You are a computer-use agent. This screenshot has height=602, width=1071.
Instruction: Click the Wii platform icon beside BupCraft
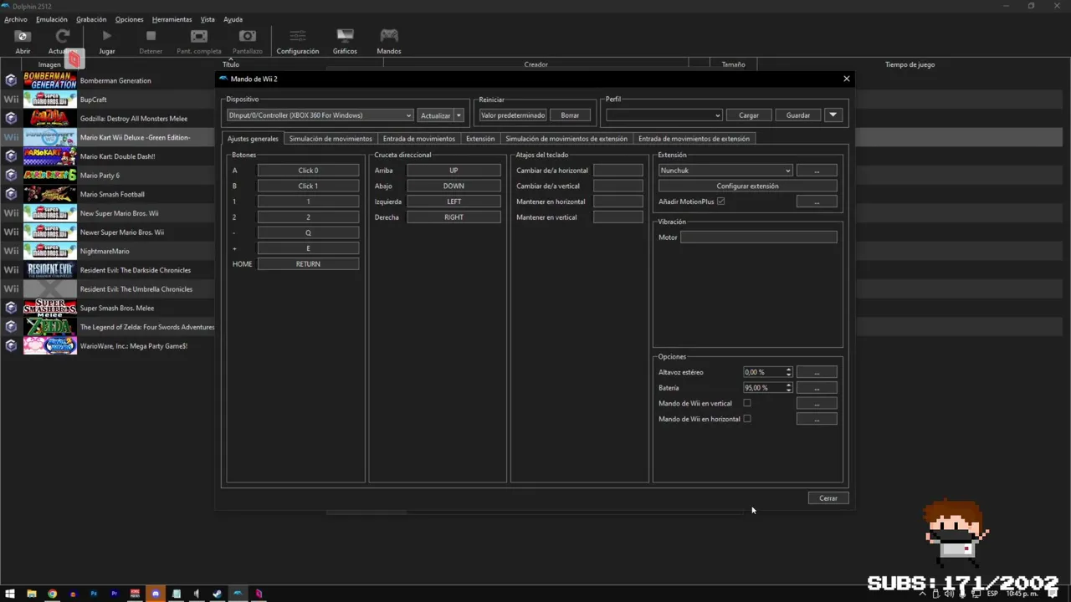click(11, 99)
